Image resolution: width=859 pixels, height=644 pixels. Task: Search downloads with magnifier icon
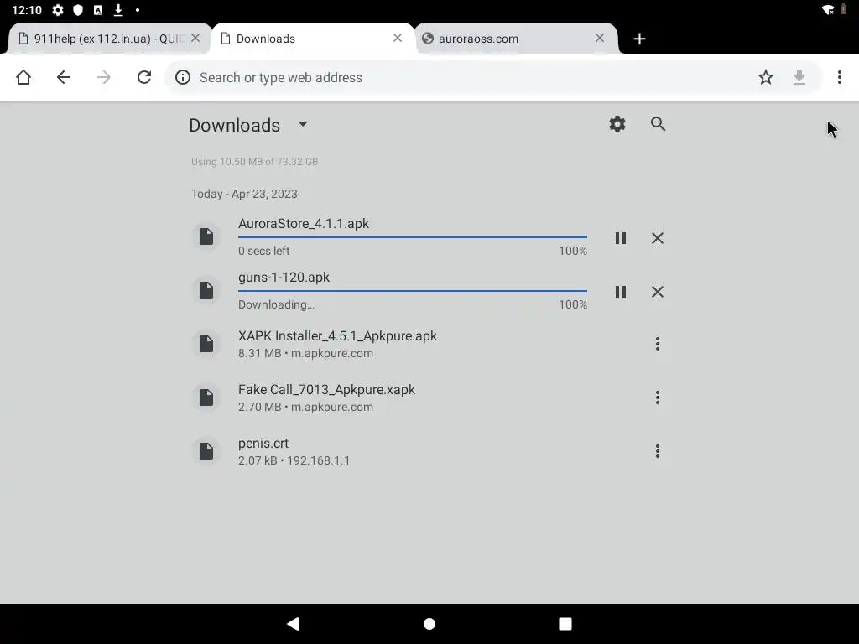658,124
